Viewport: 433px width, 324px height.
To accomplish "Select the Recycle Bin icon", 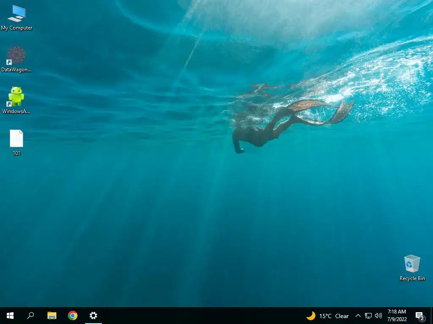I will (412, 268).
